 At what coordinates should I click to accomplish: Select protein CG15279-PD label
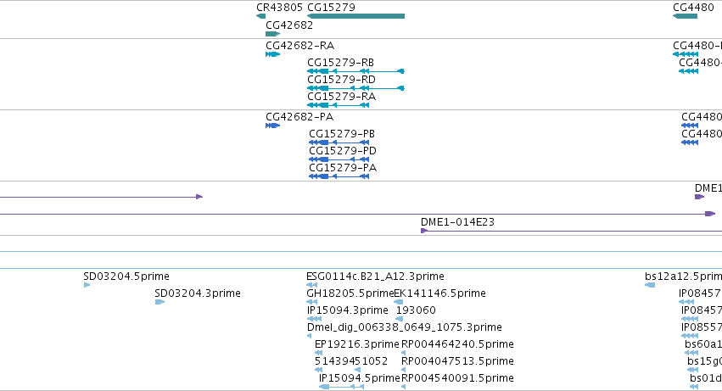coord(343,151)
